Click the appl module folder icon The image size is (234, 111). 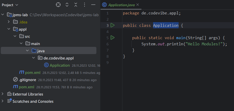coord(15,29)
